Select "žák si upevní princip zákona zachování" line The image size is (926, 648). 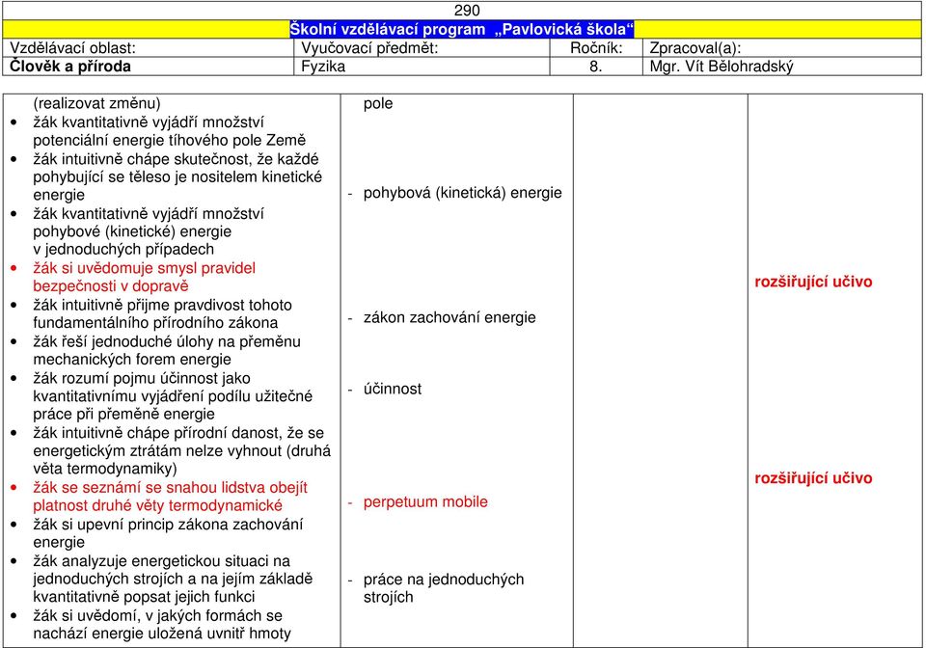[168, 524]
